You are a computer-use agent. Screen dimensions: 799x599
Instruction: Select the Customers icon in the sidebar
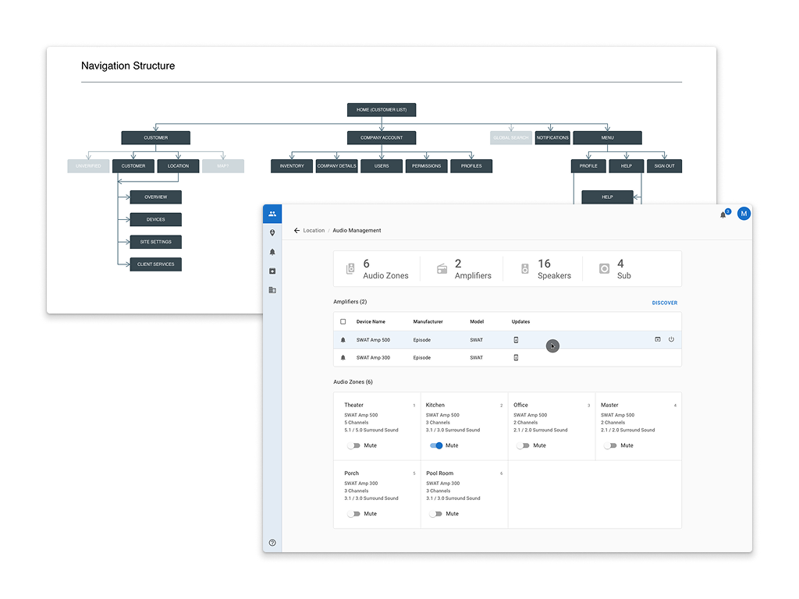click(x=272, y=213)
